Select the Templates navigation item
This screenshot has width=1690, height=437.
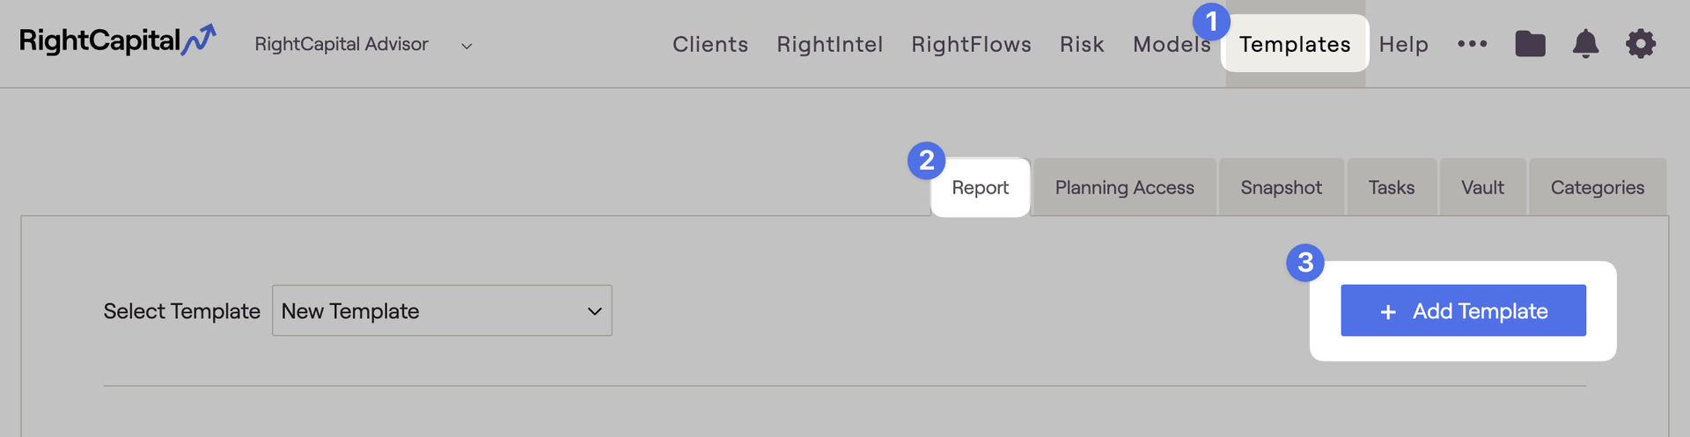coord(1295,44)
